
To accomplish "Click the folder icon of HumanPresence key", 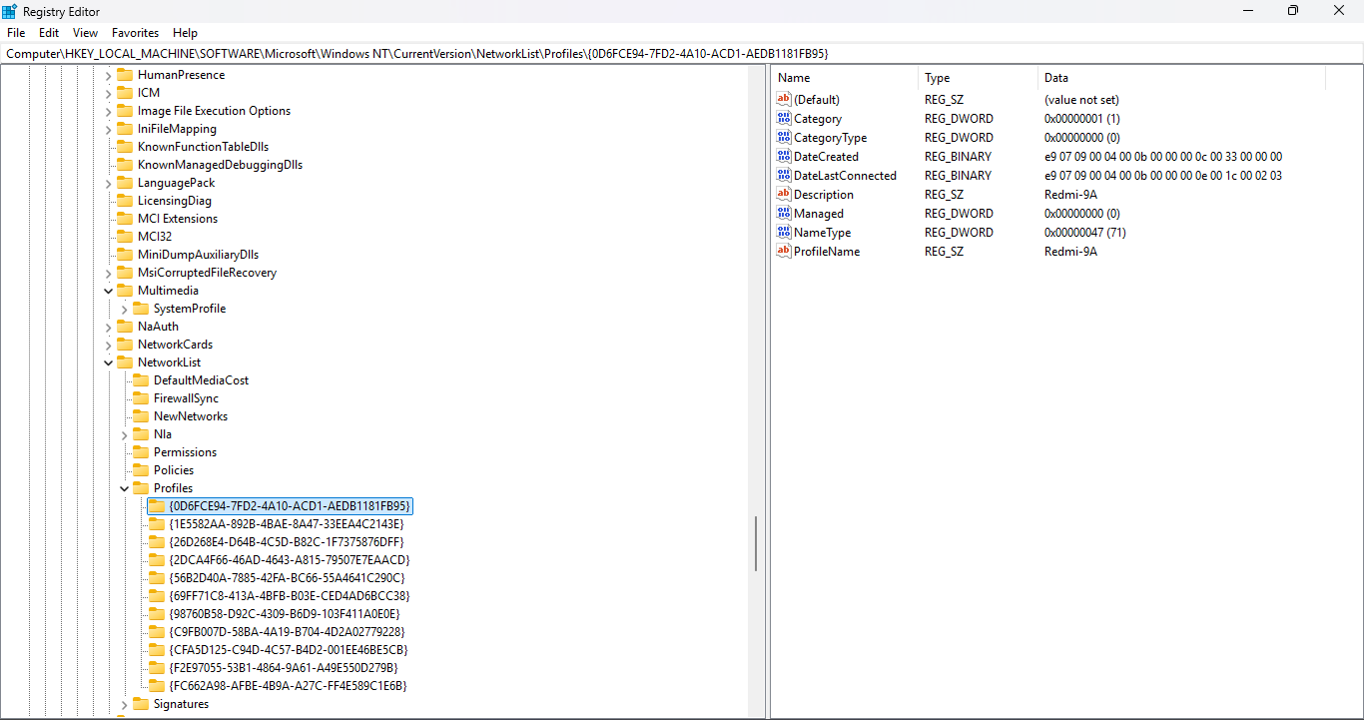I will point(125,75).
